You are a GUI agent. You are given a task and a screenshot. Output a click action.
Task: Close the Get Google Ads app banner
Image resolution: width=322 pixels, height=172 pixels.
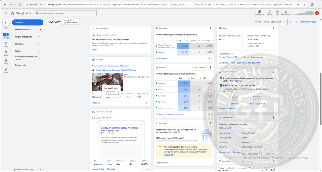pos(41,170)
